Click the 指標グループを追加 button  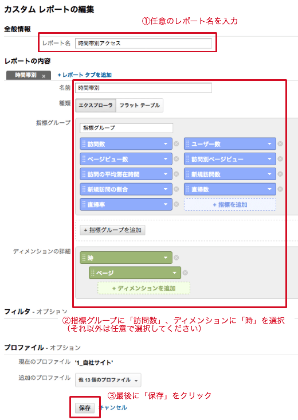(113, 230)
